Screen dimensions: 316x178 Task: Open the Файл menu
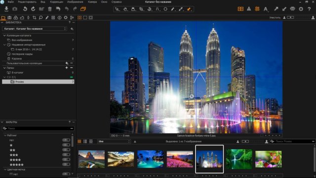click(11, 2)
